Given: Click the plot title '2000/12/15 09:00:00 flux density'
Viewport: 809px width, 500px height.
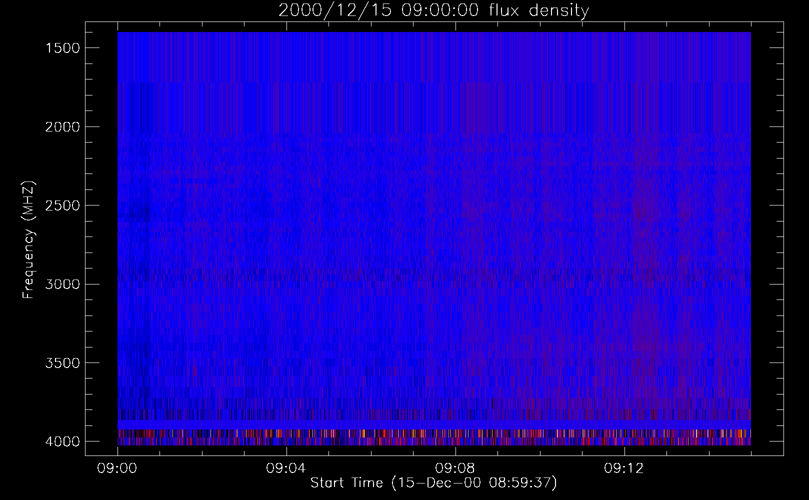Looking at the screenshot, I should 433,10.
